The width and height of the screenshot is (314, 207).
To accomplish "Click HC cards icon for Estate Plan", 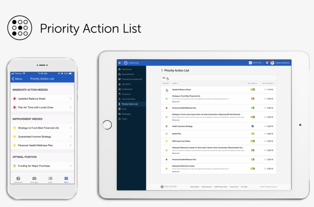I will point(253,134).
